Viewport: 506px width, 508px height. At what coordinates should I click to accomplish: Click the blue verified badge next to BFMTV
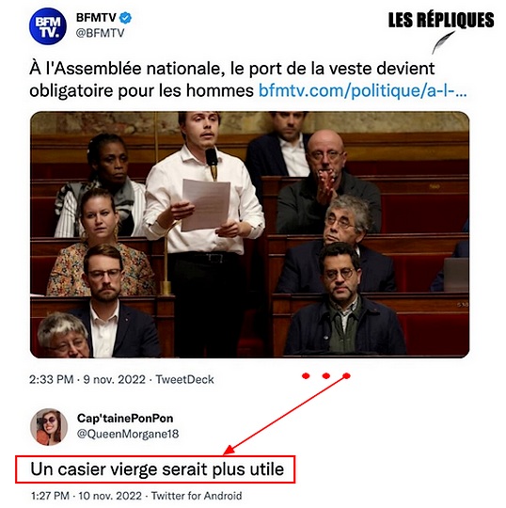click(125, 18)
